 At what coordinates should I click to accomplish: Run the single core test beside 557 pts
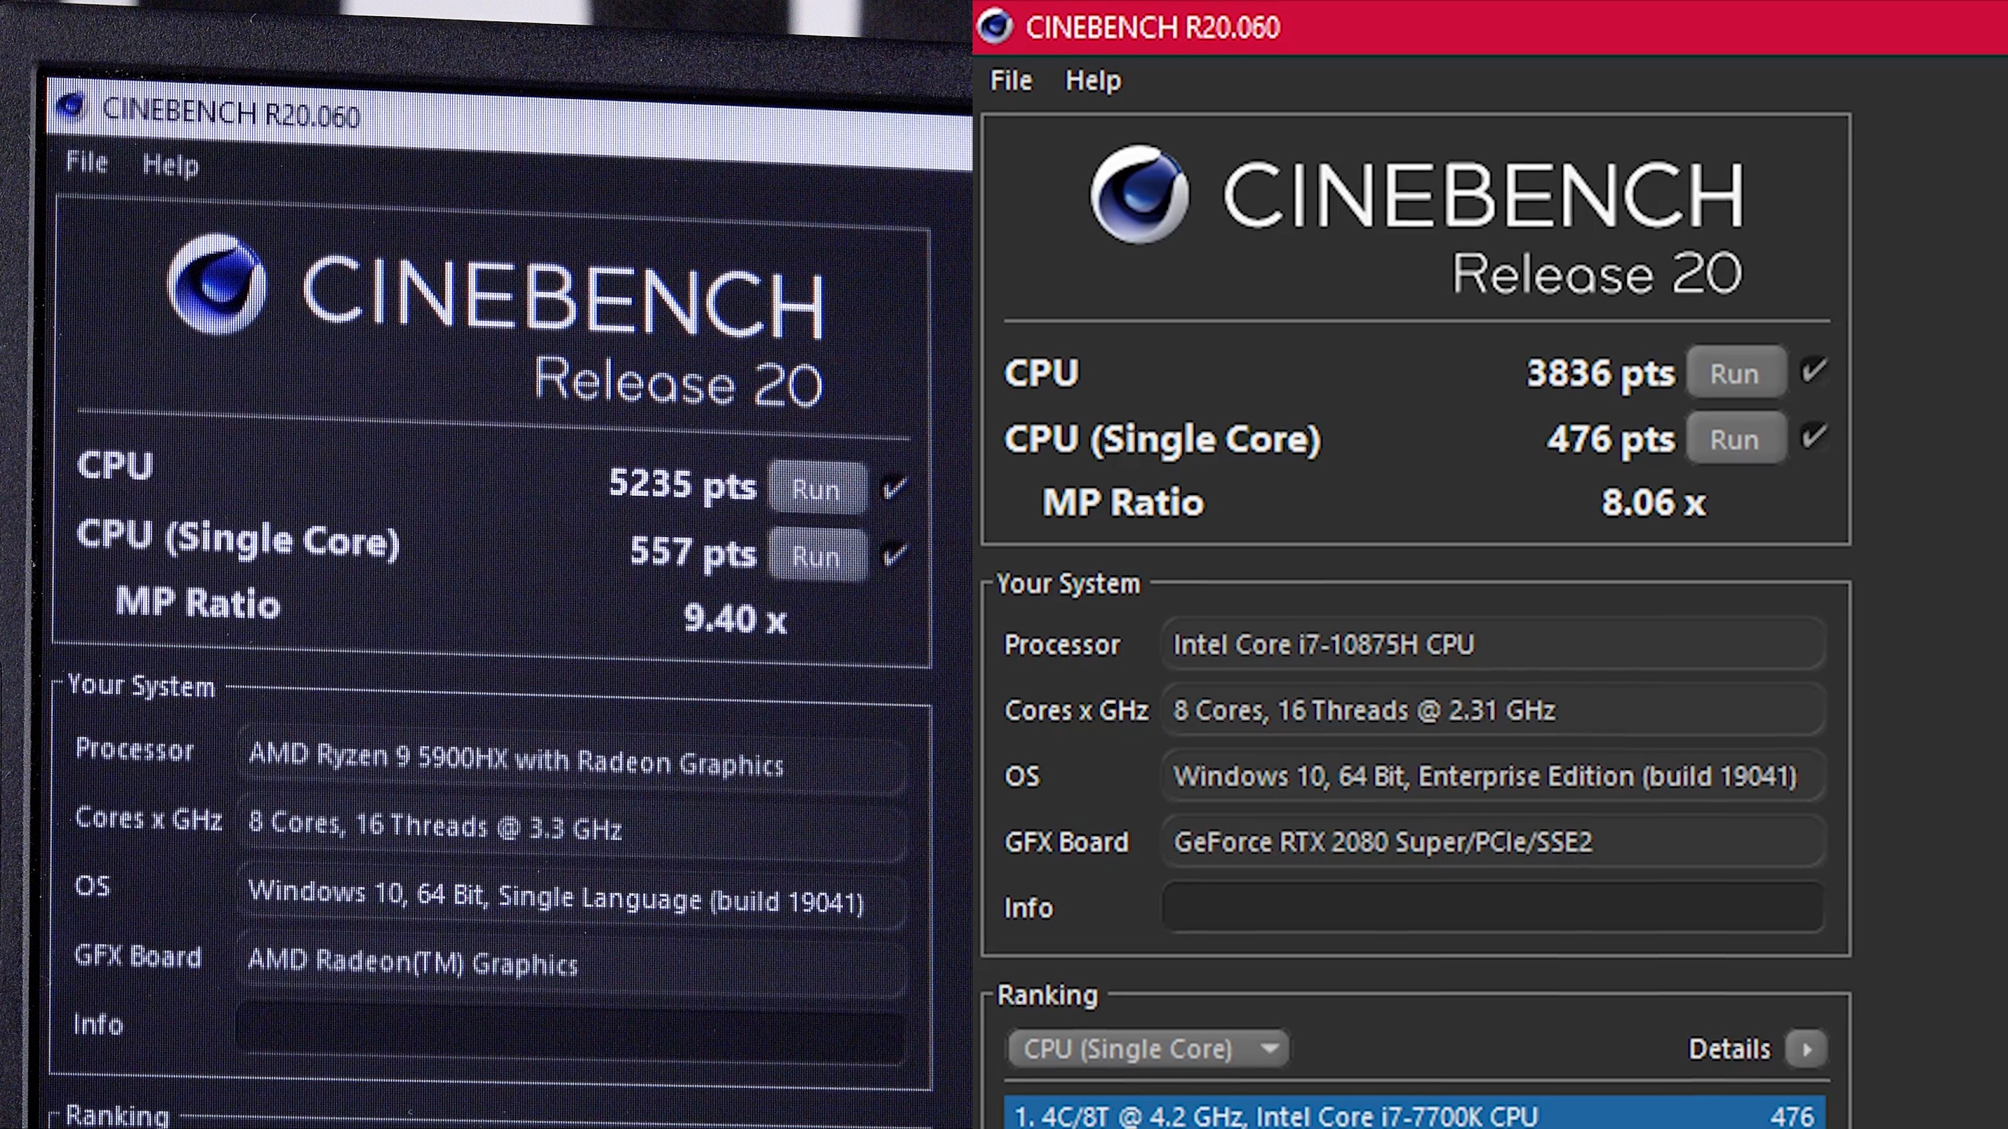pyautogui.click(x=817, y=556)
